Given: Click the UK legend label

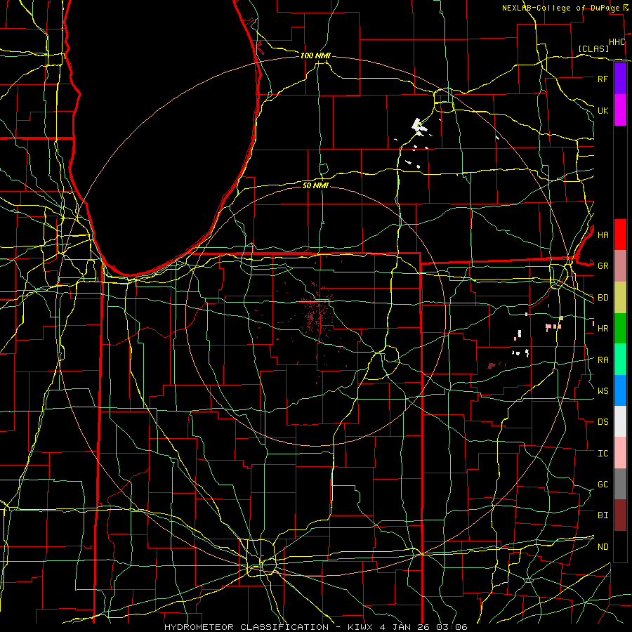Looking at the screenshot, I should pos(603,110).
